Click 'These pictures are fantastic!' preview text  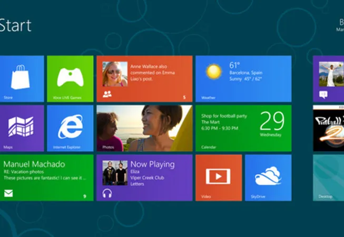point(45,178)
